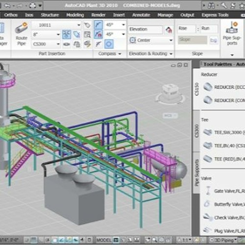
Task: Open the CS300 spec dropdown in the ribbon
Action: tap(58, 44)
